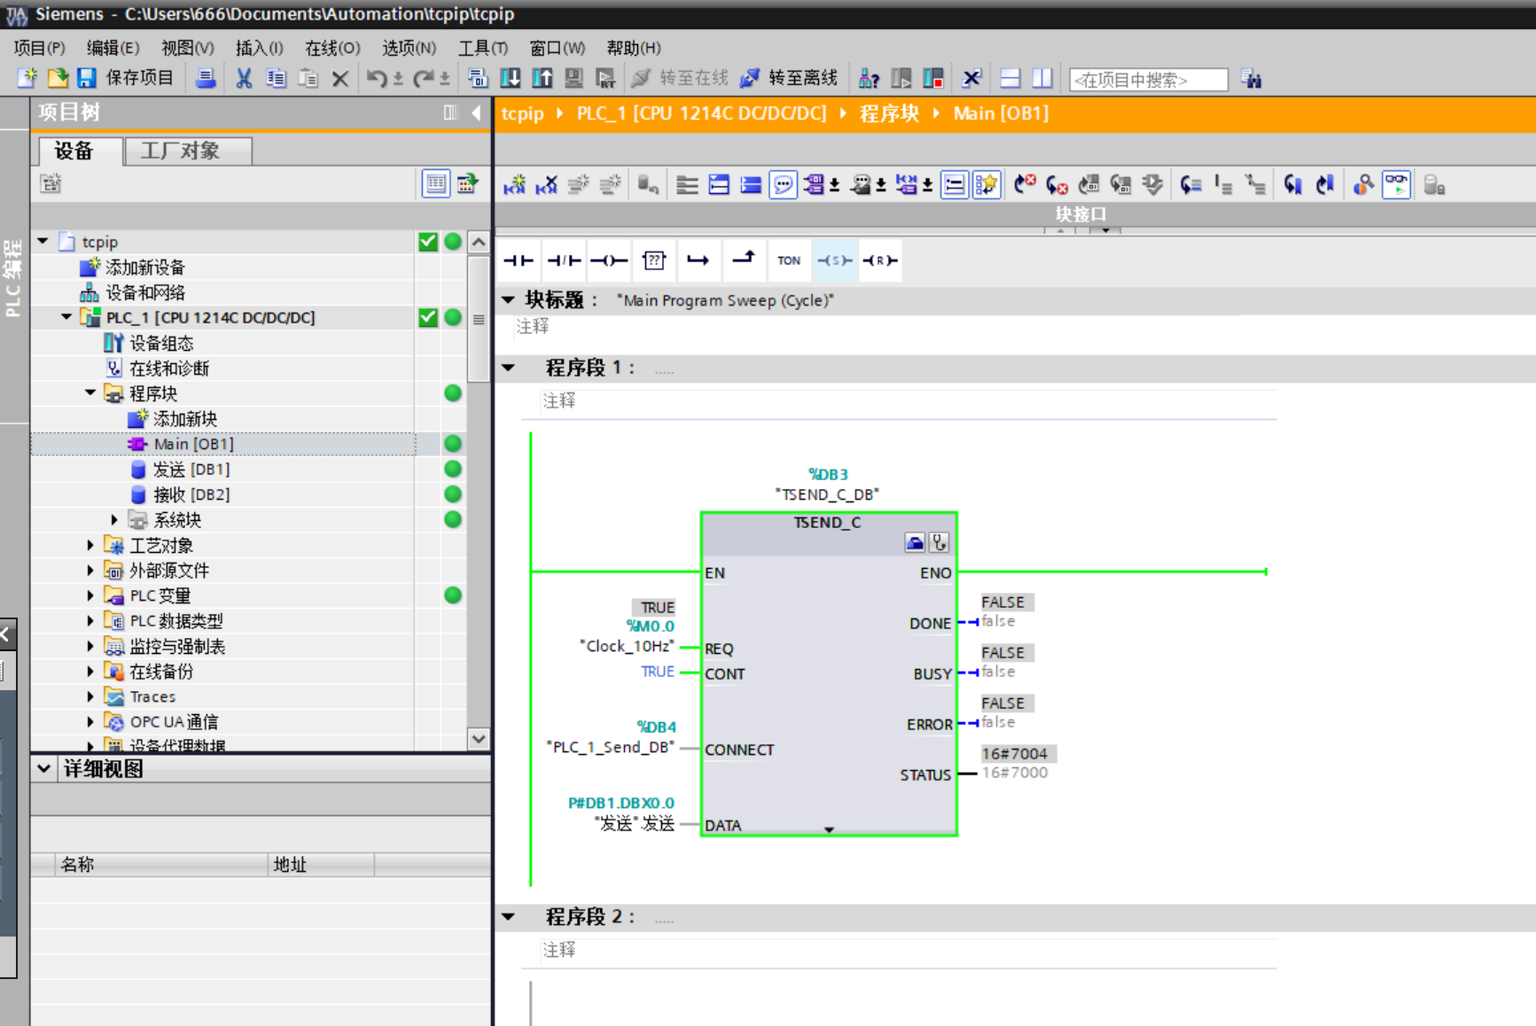Click 转至离线 button
1536x1026 pixels.
click(788, 78)
